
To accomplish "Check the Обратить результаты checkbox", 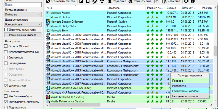I will click(x=6, y=30).
